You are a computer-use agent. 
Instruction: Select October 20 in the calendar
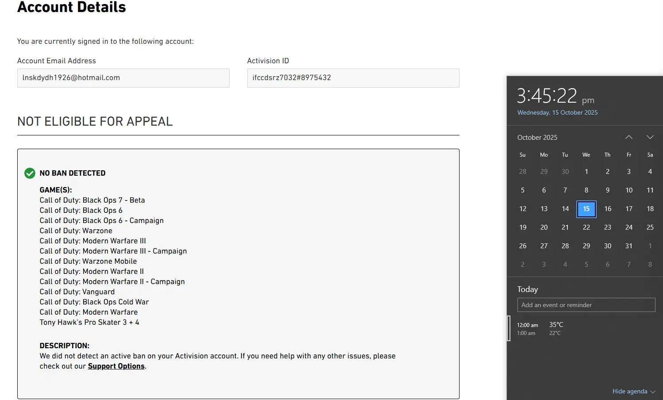point(544,227)
